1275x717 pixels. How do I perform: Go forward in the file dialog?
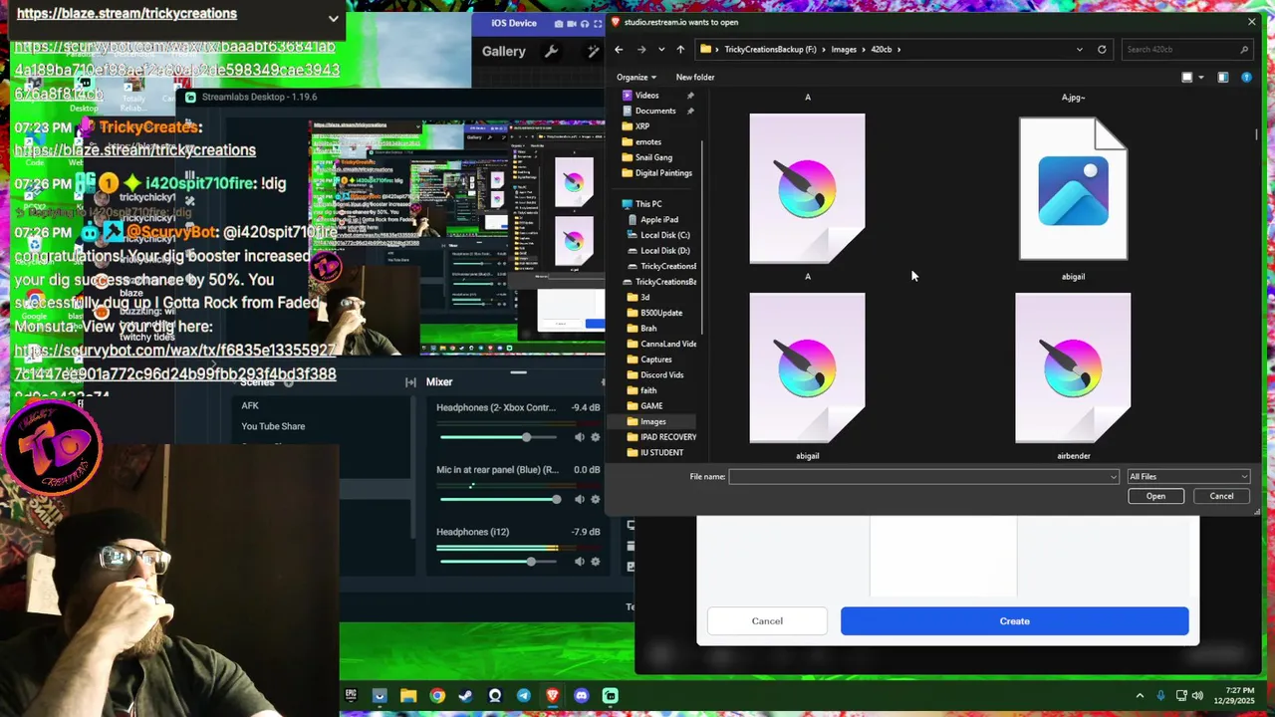point(641,49)
